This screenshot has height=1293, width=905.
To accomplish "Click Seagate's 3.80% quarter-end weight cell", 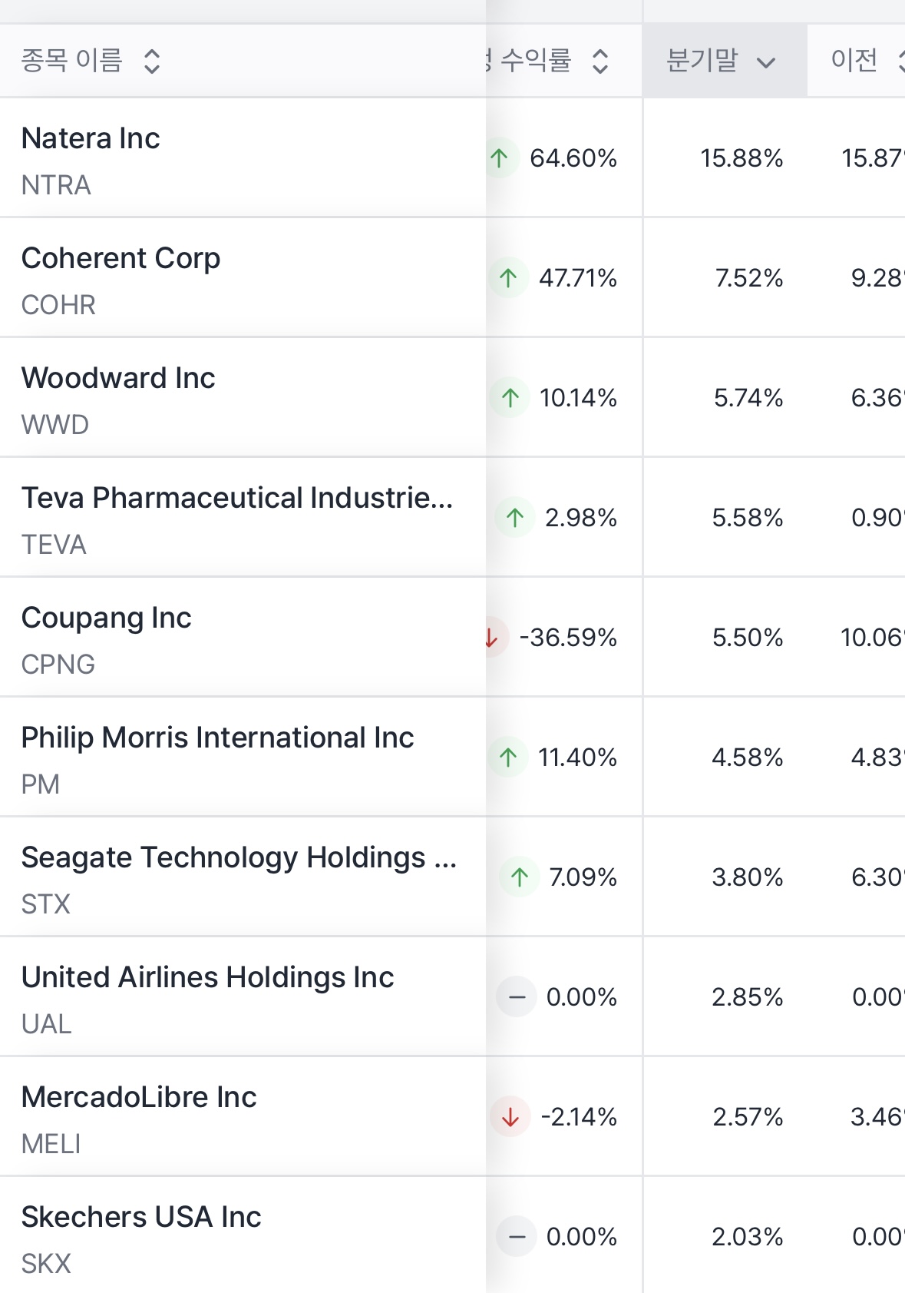I will [x=747, y=877].
